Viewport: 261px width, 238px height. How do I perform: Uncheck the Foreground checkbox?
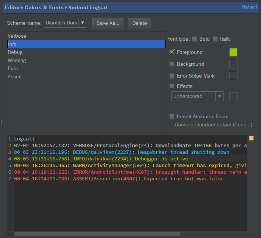[172, 52]
